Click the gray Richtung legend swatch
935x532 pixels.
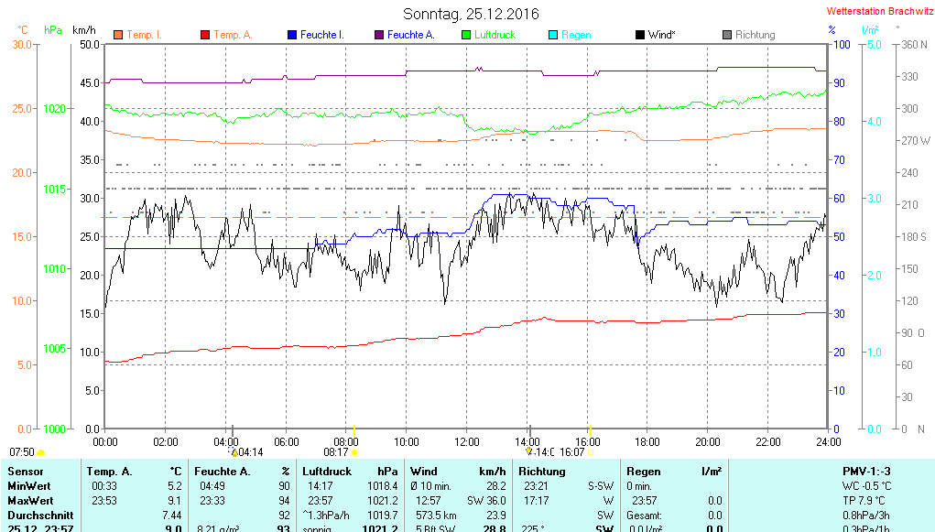[727, 35]
